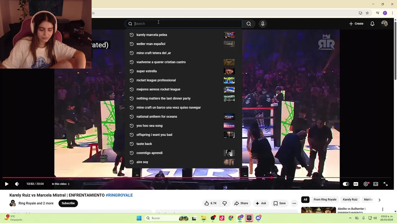Select suggestion 'karely marcela pelea'
This screenshot has width=397, height=223.
pyautogui.click(x=183, y=35)
